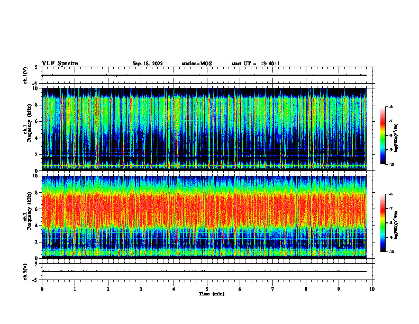Click the time axis tick label "5"
This screenshot has width=419, height=324.
point(207,289)
